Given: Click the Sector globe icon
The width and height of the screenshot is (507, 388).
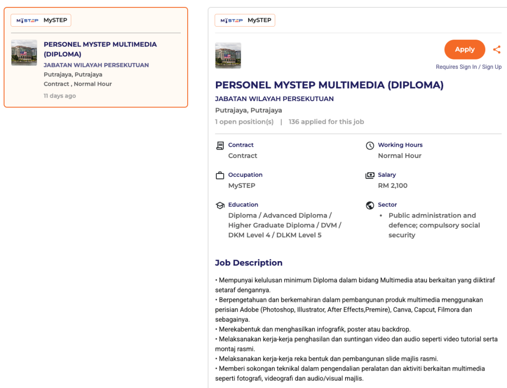Looking at the screenshot, I should point(370,205).
